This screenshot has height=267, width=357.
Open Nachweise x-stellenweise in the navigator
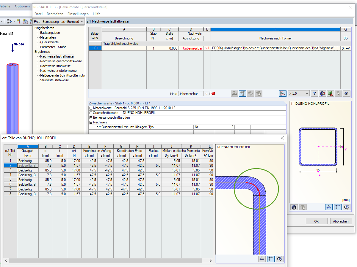point(58,71)
